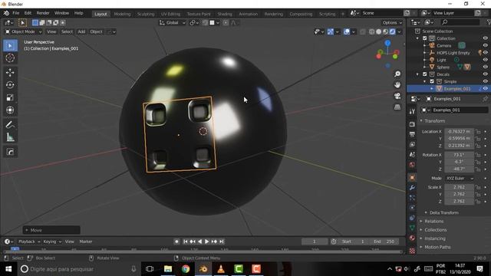Open the Playback menu in timeline
491x276 pixels.
coord(29,242)
